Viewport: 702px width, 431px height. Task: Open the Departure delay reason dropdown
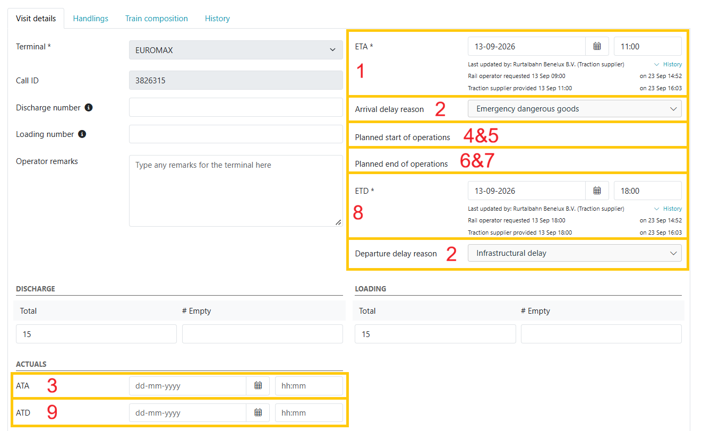[575, 253]
